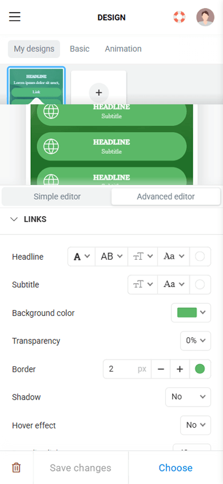Click the Transparency label
The height and width of the screenshot is (484, 223).
pos(36,341)
